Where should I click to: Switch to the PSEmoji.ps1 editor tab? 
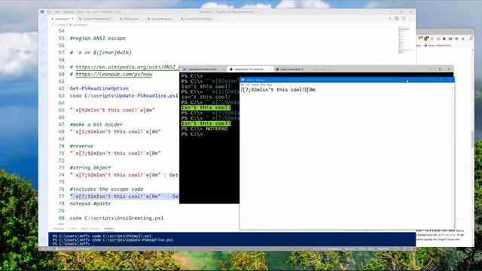pyautogui.click(x=130, y=19)
